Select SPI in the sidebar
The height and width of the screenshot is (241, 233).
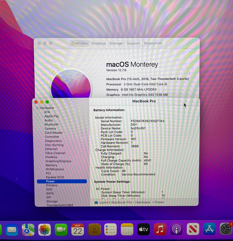[x=48, y=197]
